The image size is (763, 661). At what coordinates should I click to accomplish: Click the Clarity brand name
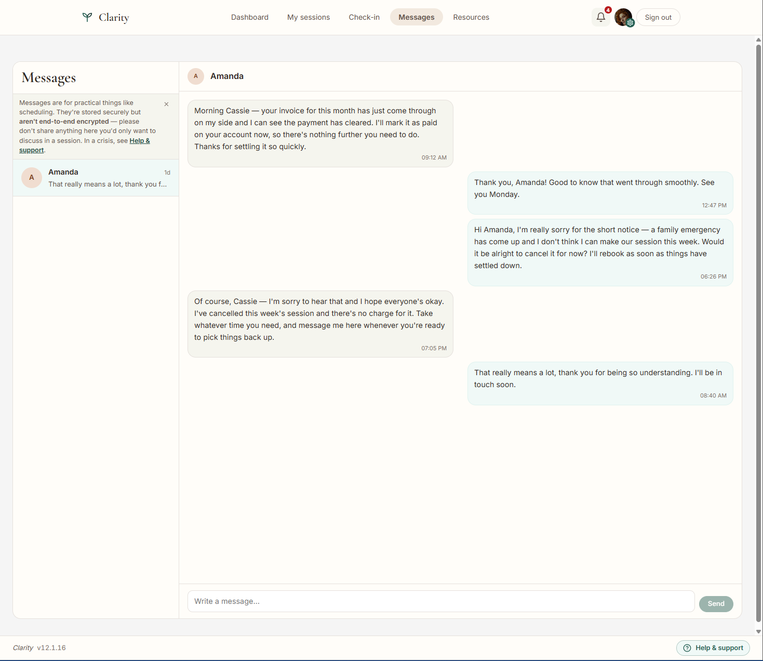[x=114, y=17]
